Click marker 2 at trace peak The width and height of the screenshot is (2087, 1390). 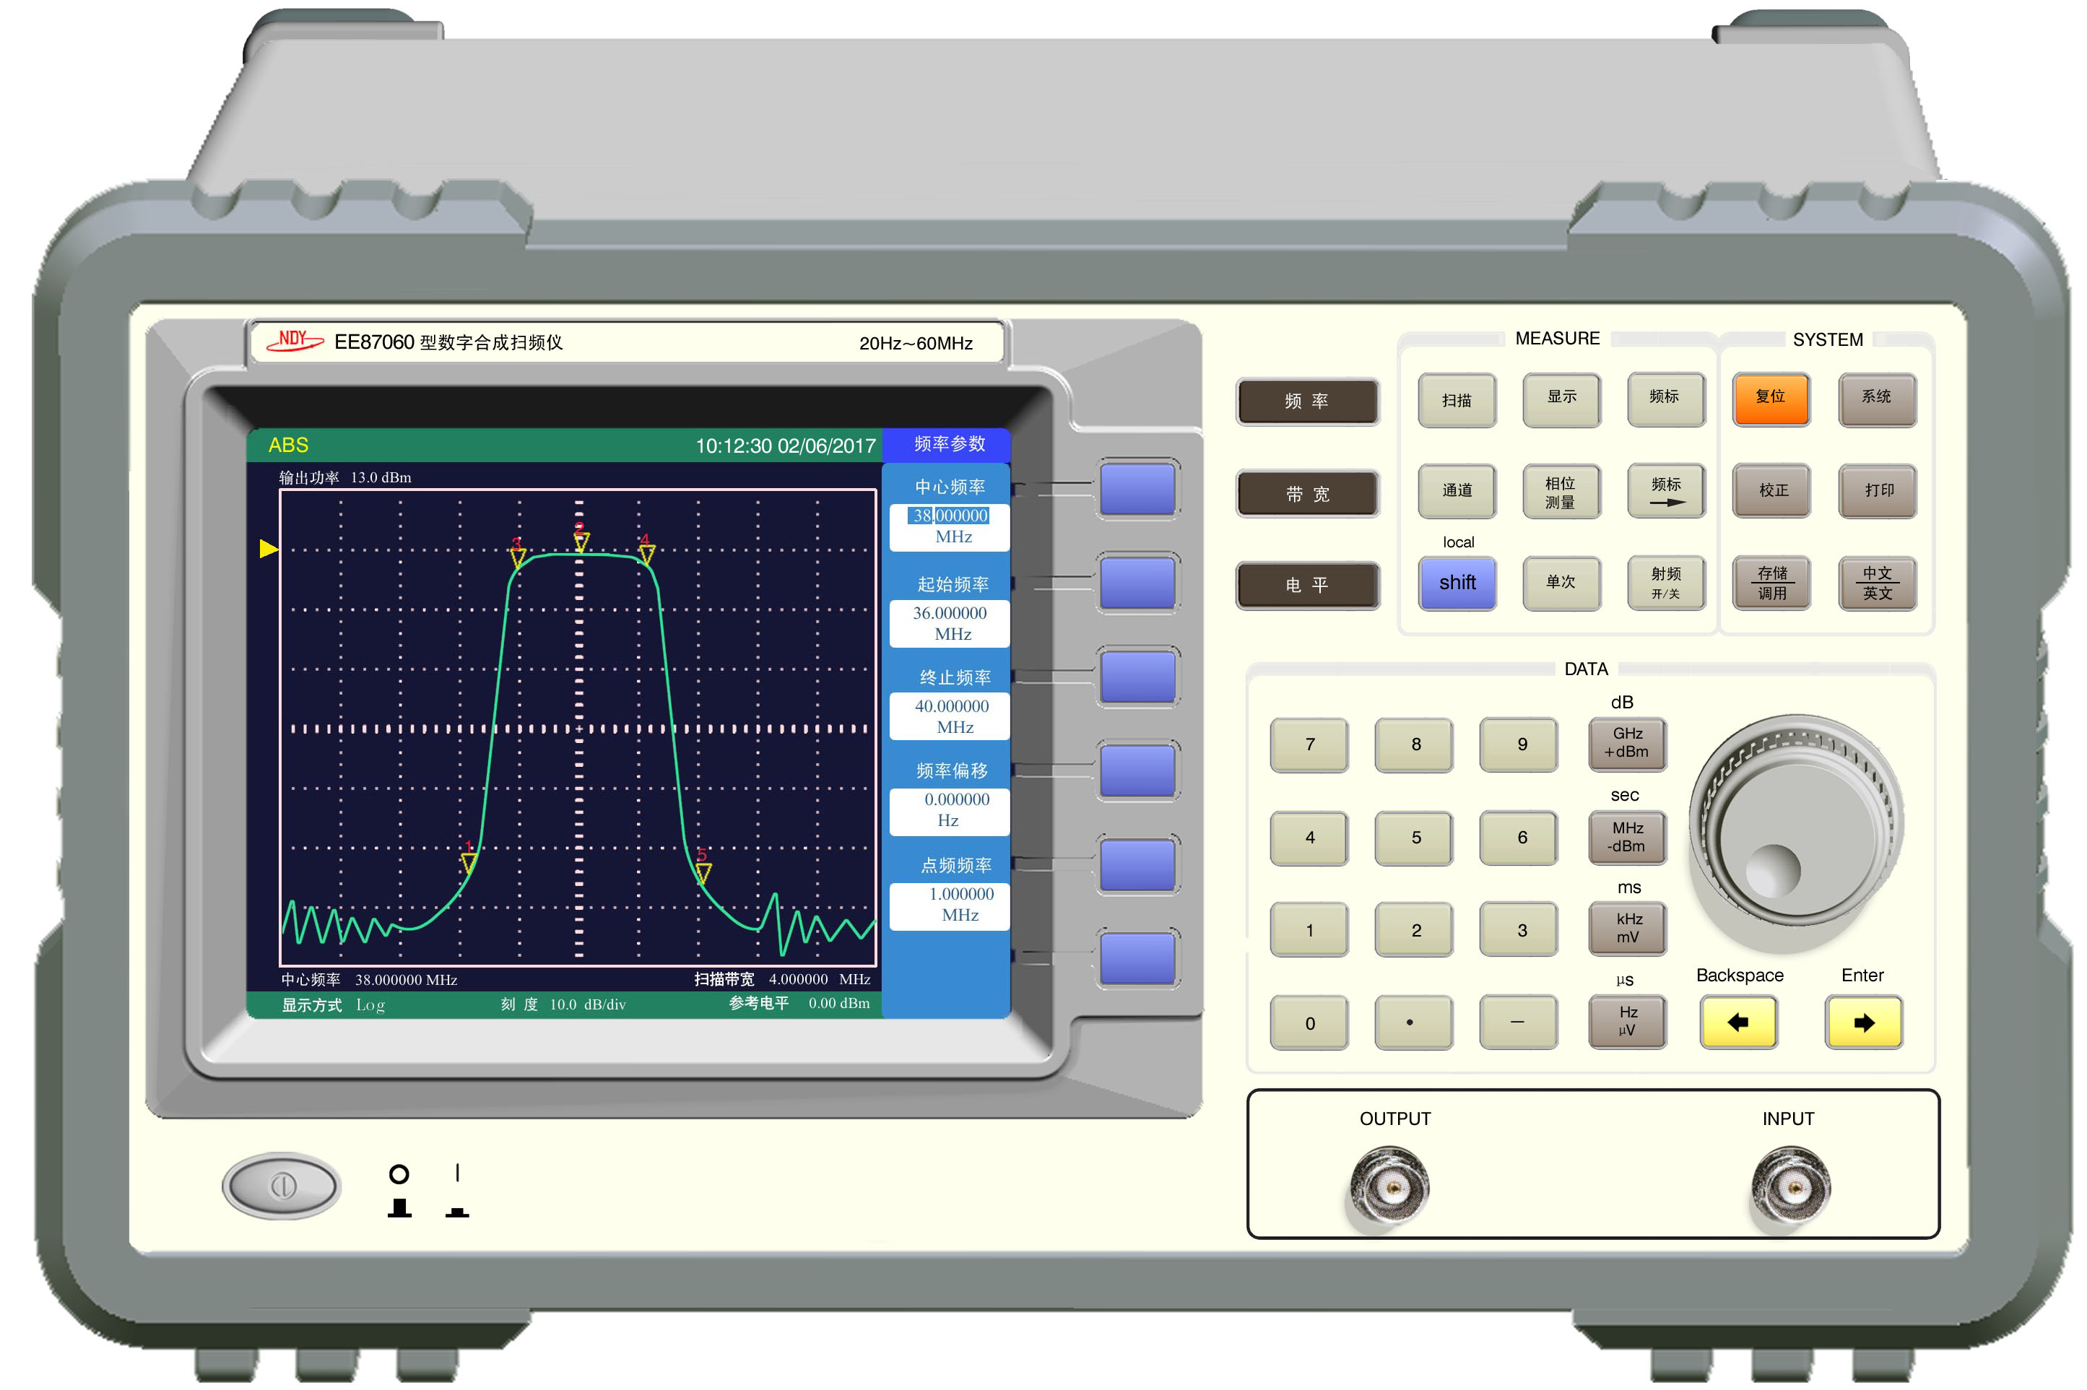click(581, 541)
